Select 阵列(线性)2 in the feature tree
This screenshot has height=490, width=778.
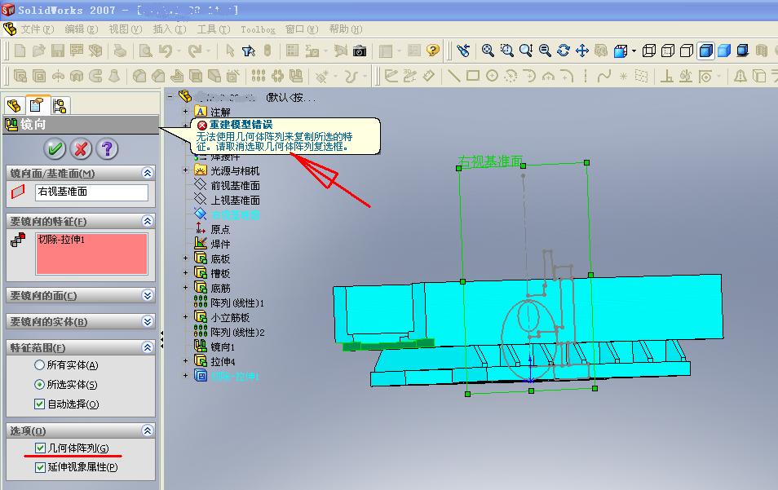pos(237,333)
